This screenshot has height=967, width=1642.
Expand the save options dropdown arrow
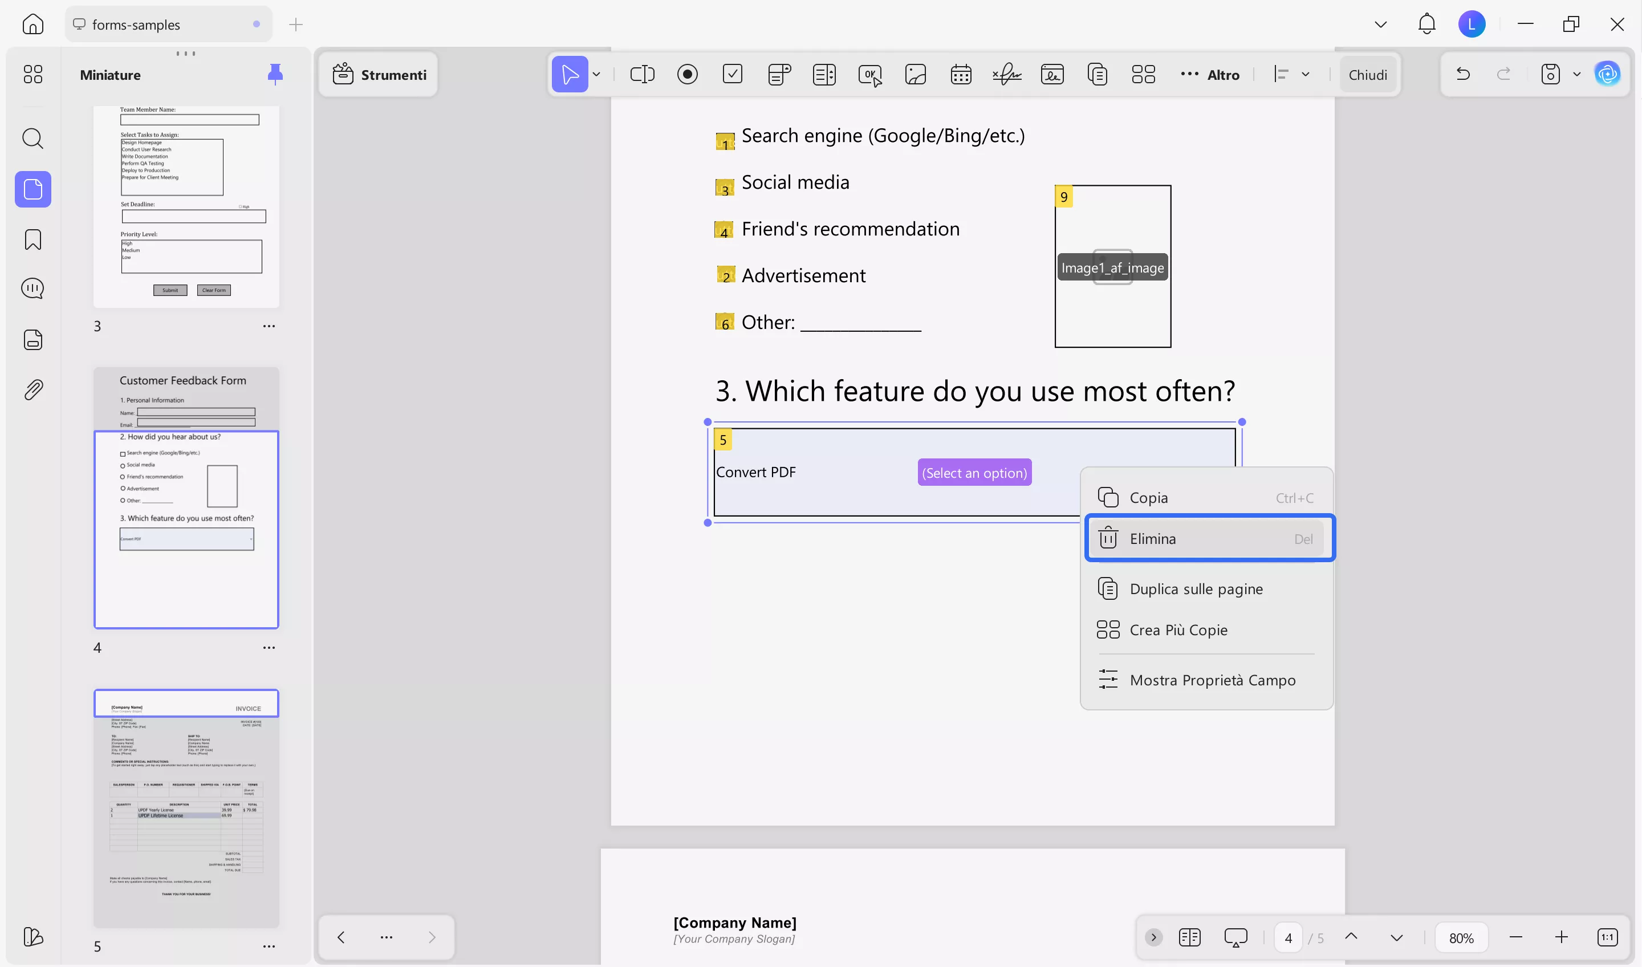pos(1576,74)
